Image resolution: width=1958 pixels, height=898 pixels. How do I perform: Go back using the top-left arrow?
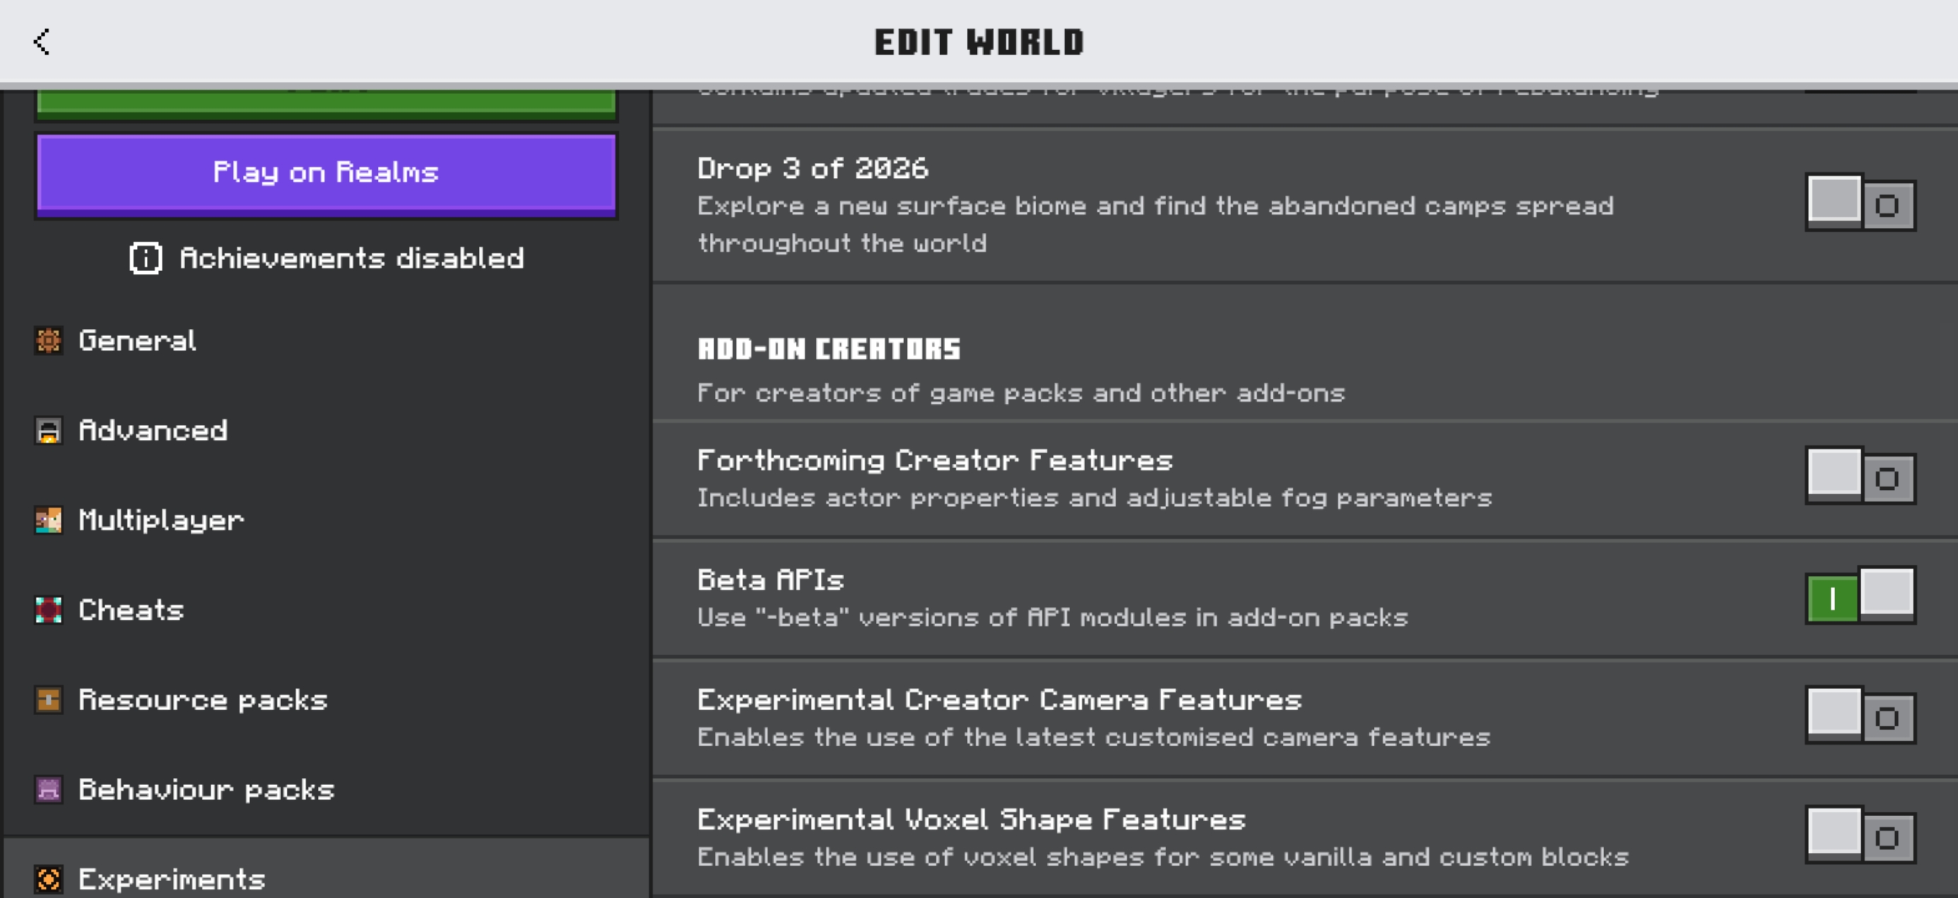tap(42, 42)
